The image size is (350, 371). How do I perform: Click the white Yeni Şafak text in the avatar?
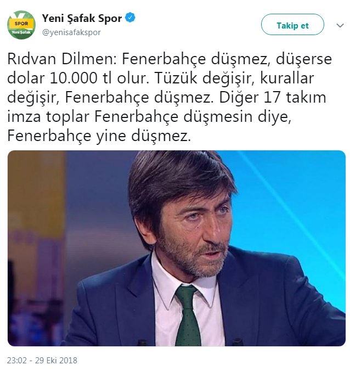pos(21,32)
